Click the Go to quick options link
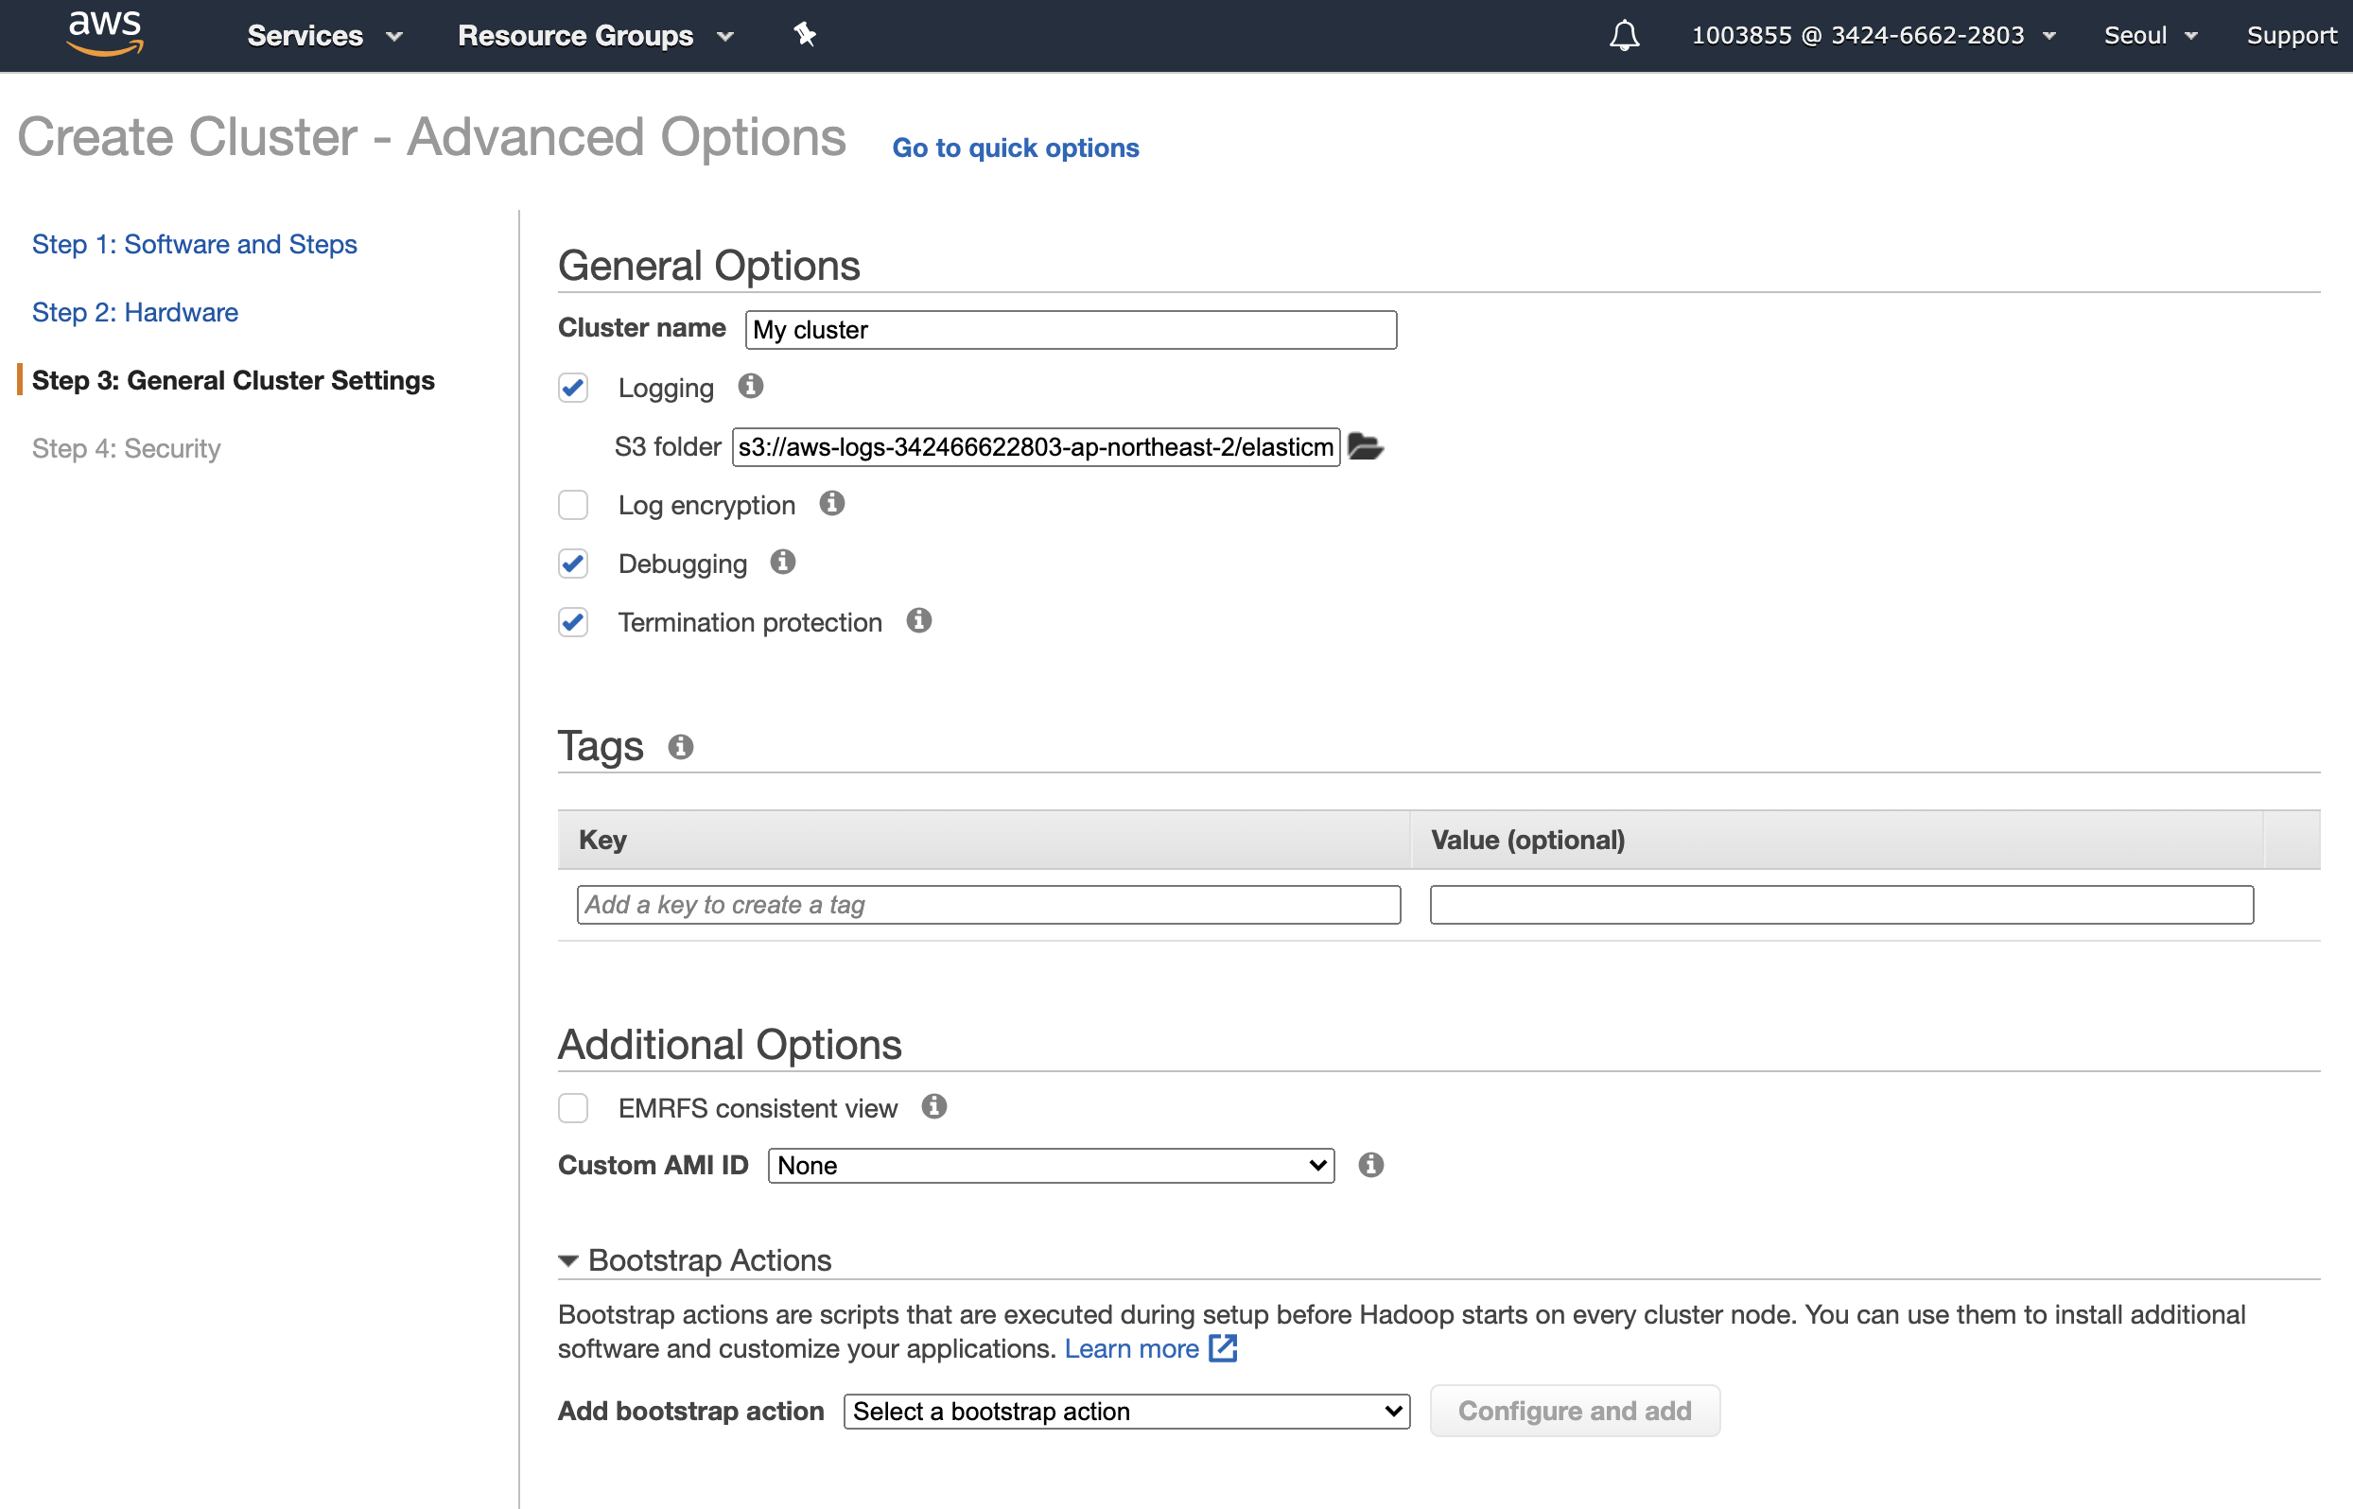2353x1509 pixels. pyautogui.click(x=1016, y=147)
